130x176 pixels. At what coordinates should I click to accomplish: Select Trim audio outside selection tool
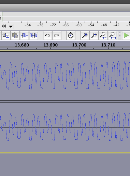pos(24,35)
